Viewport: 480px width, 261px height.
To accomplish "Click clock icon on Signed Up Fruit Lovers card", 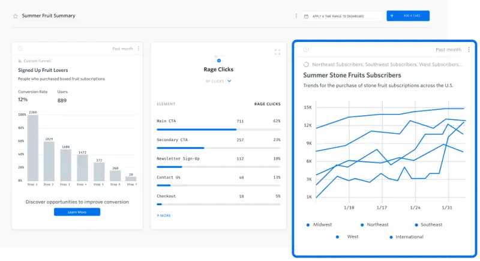I will coord(20,49).
